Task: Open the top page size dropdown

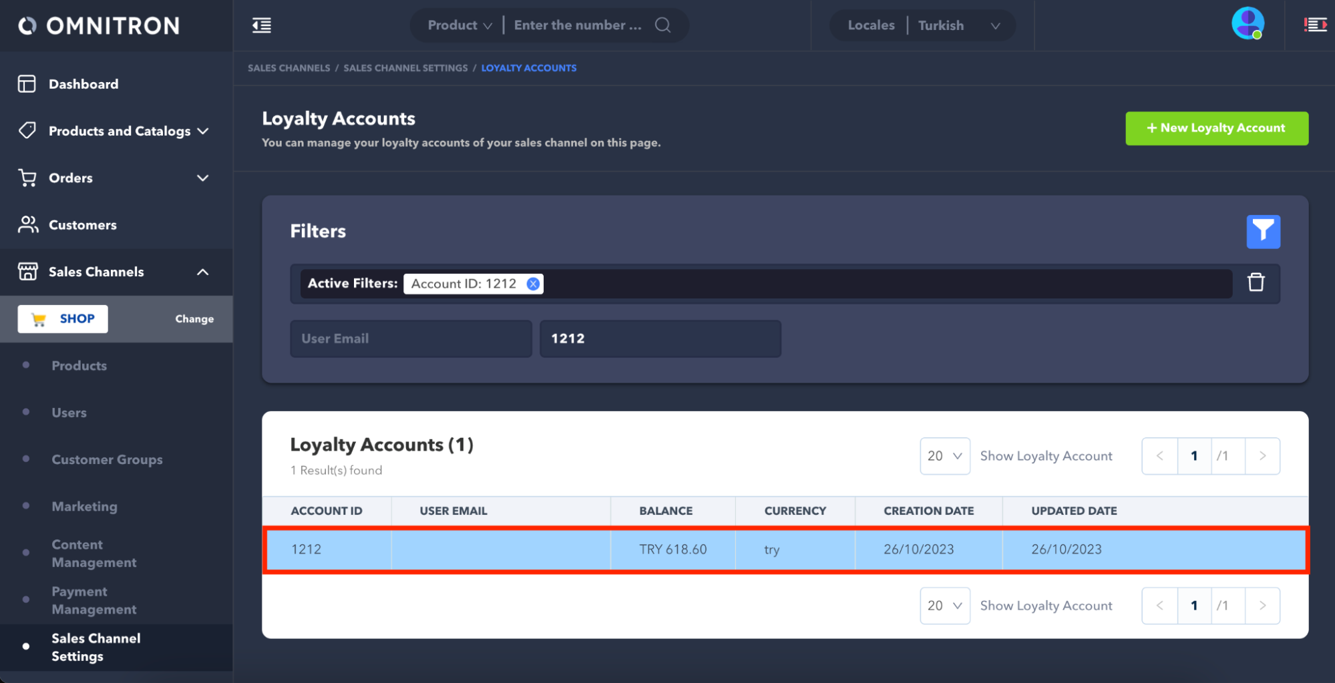Action: pyautogui.click(x=944, y=456)
